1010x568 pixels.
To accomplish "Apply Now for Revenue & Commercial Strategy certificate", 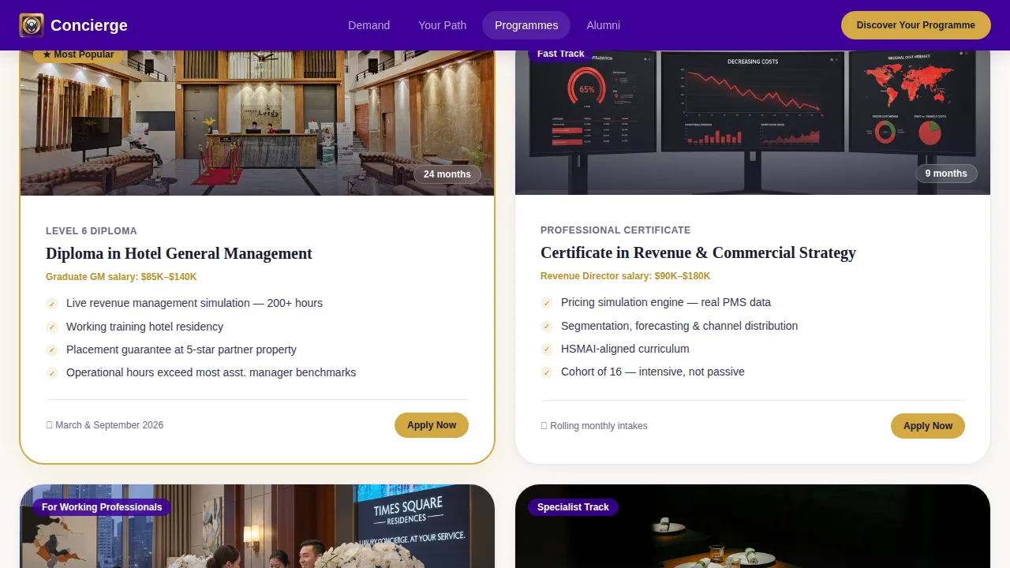I will click(928, 426).
